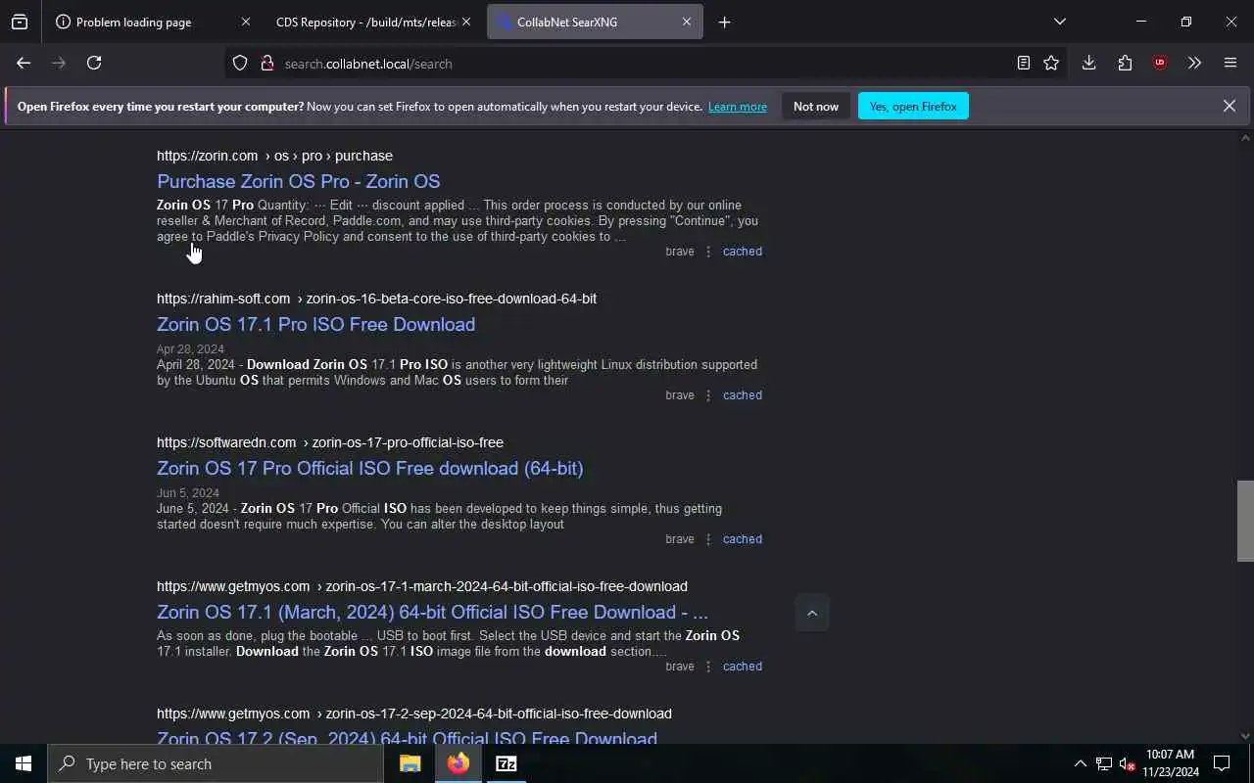1254x783 pixels.
Task: Open Zorin OS 17 Pro Official ISO result
Action: click(x=370, y=468)
